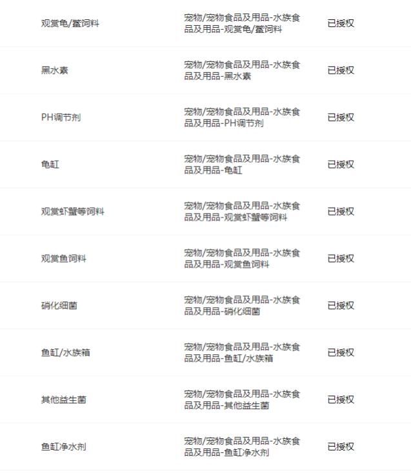Select the 鱼缸净水剂 category name
This screenshot has width=411, height=473.
coord(64,447)
